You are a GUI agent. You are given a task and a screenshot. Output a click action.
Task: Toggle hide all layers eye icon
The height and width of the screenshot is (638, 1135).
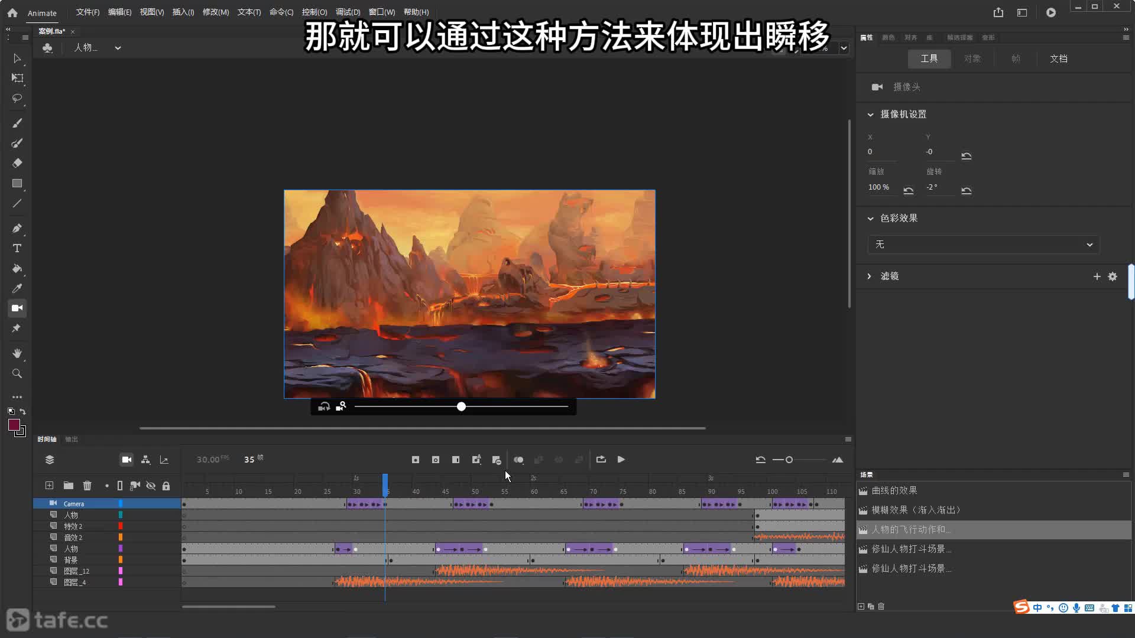[x=151, y=486]
